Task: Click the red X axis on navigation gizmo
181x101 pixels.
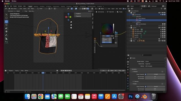Action: 66,17
